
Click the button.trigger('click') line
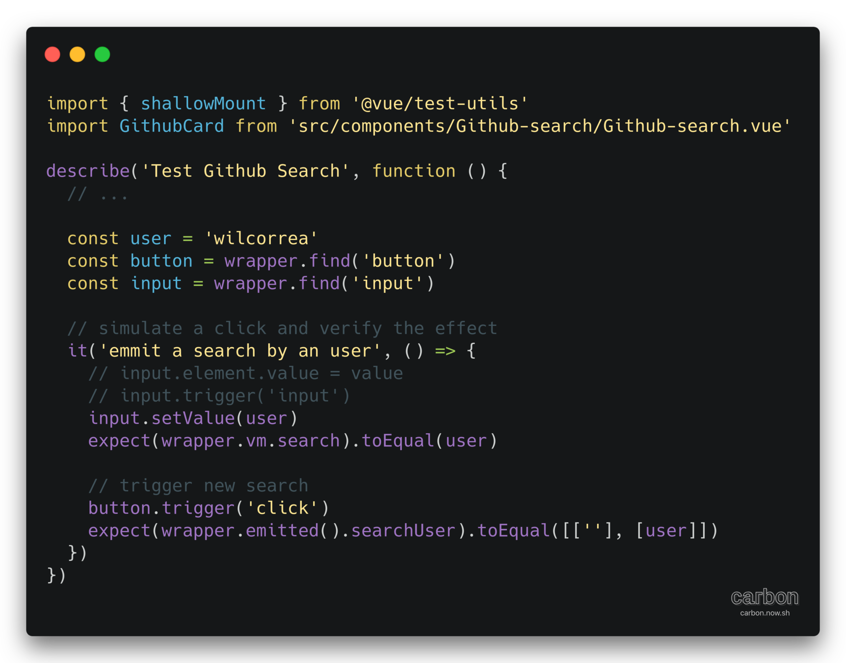(x=209, y=508)
